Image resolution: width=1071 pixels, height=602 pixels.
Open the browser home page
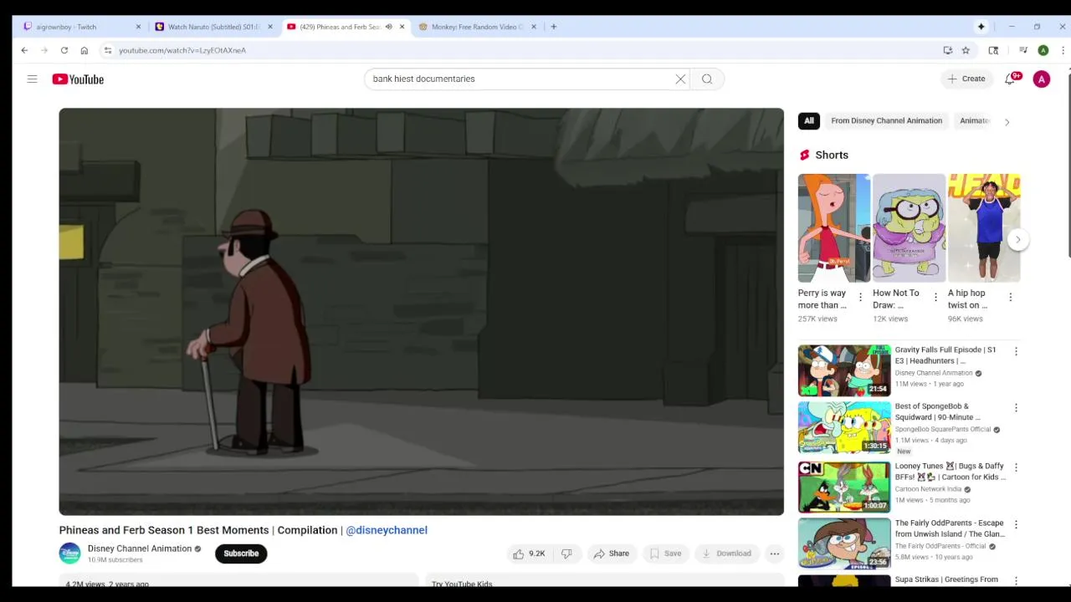(x=84, y=50)
